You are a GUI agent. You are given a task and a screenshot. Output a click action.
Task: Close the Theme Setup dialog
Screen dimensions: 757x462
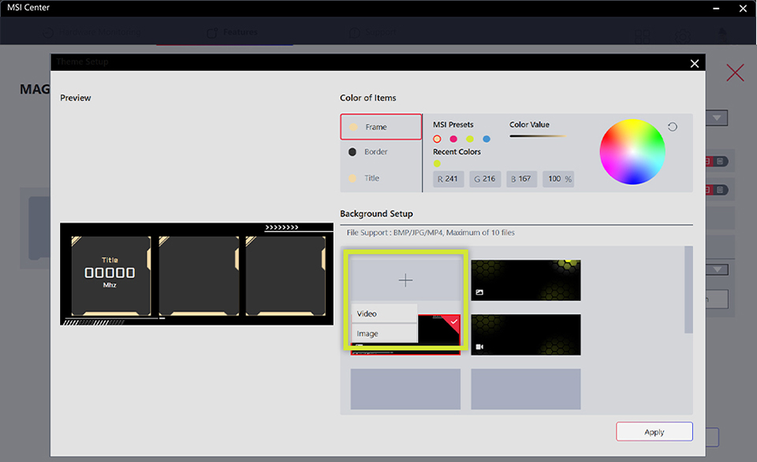(x=695, y=63)
